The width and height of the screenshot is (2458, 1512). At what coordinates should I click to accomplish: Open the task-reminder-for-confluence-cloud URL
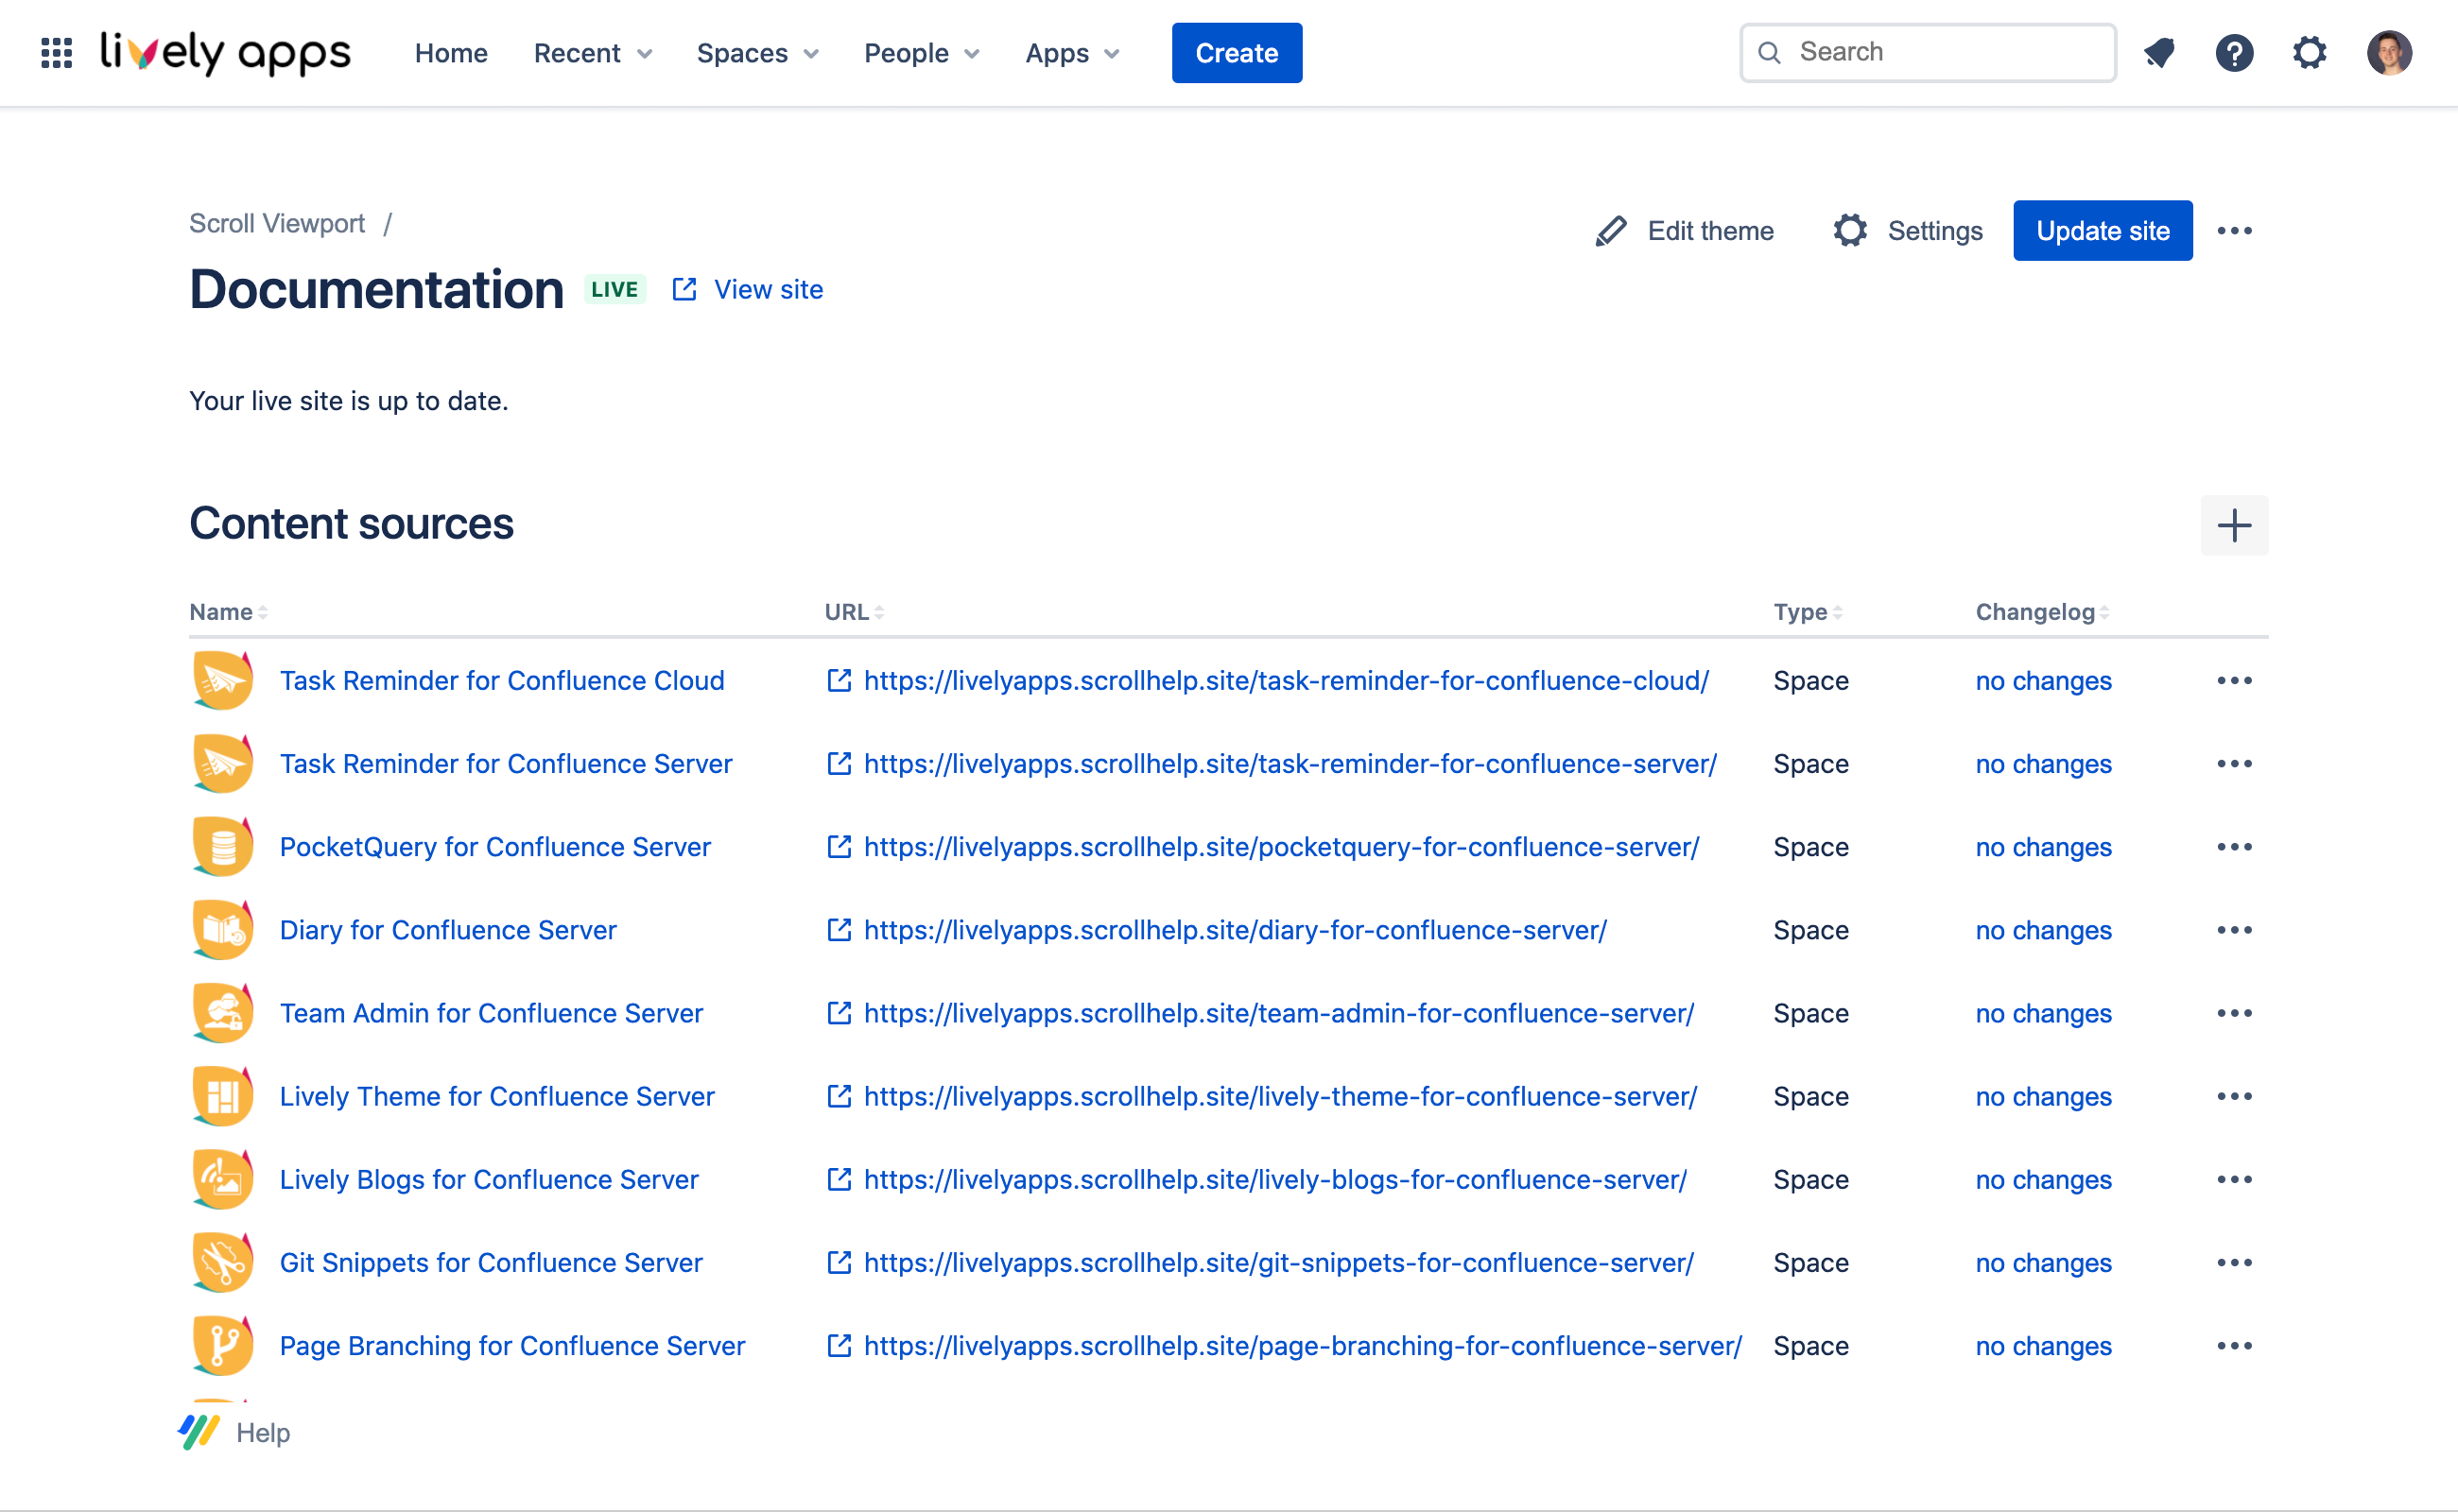pos(1286,680)
